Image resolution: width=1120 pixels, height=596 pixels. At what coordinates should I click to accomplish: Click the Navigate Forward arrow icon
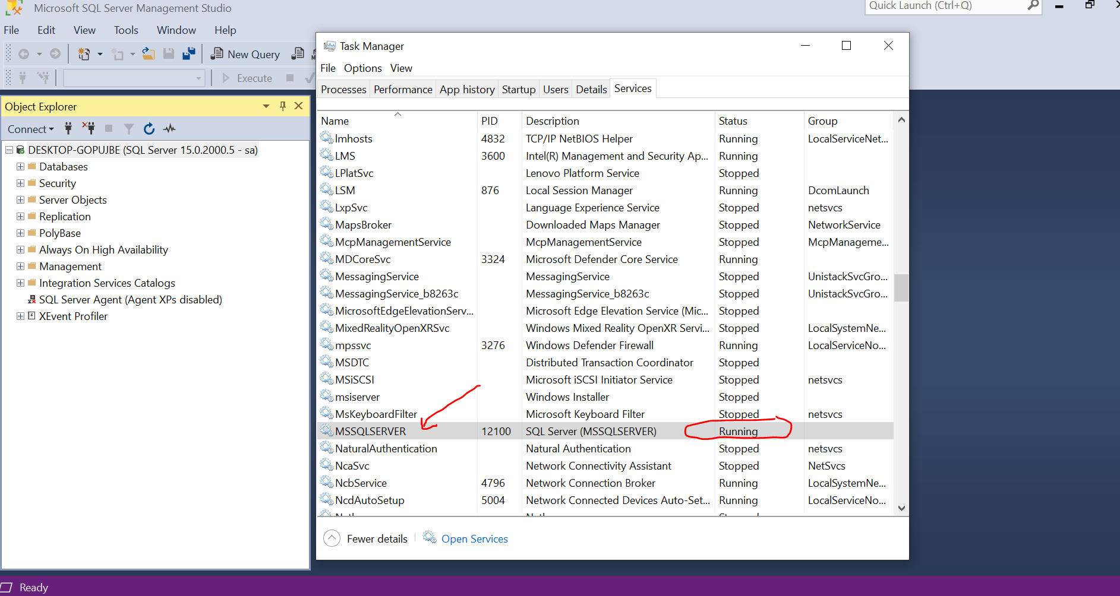tap(55, 54)
